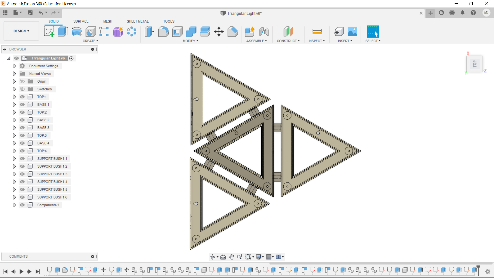Select the Fillet tool
Screen dimensions: 494x278
click(x=163, y=32)
